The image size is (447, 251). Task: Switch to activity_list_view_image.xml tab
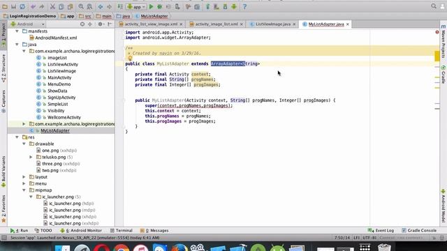click(x=151, y=24)
